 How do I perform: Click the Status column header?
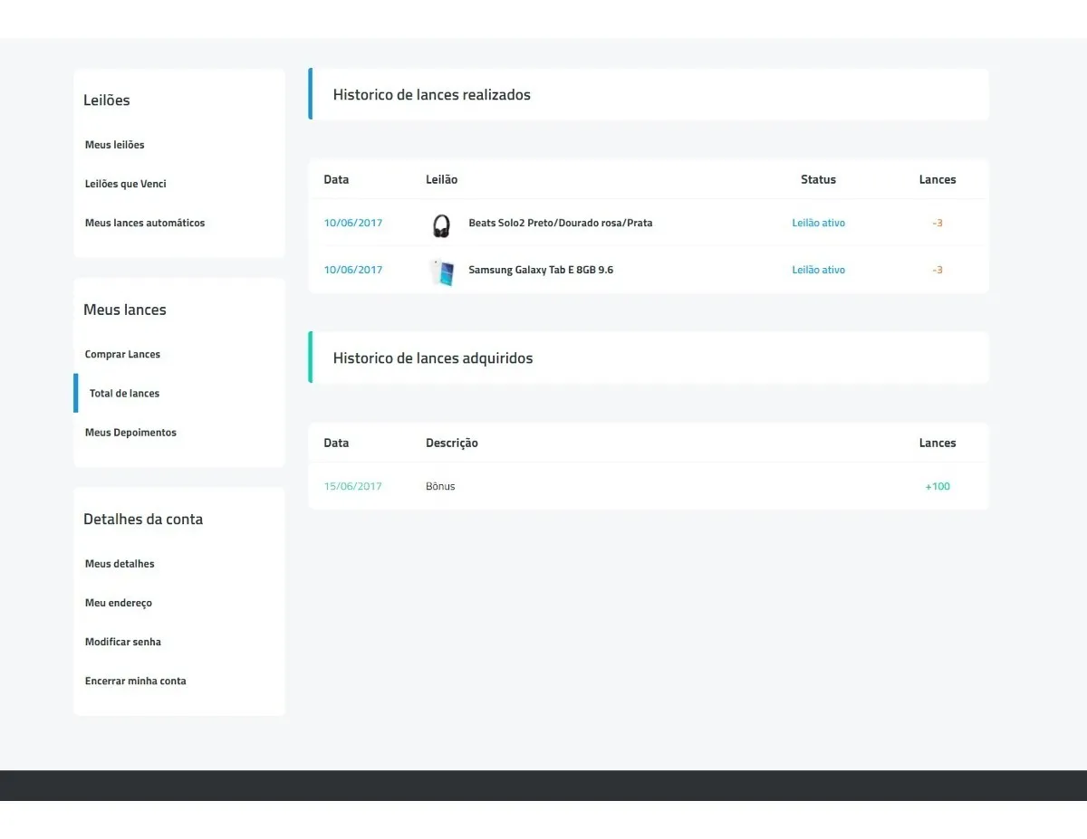(818, 179)
